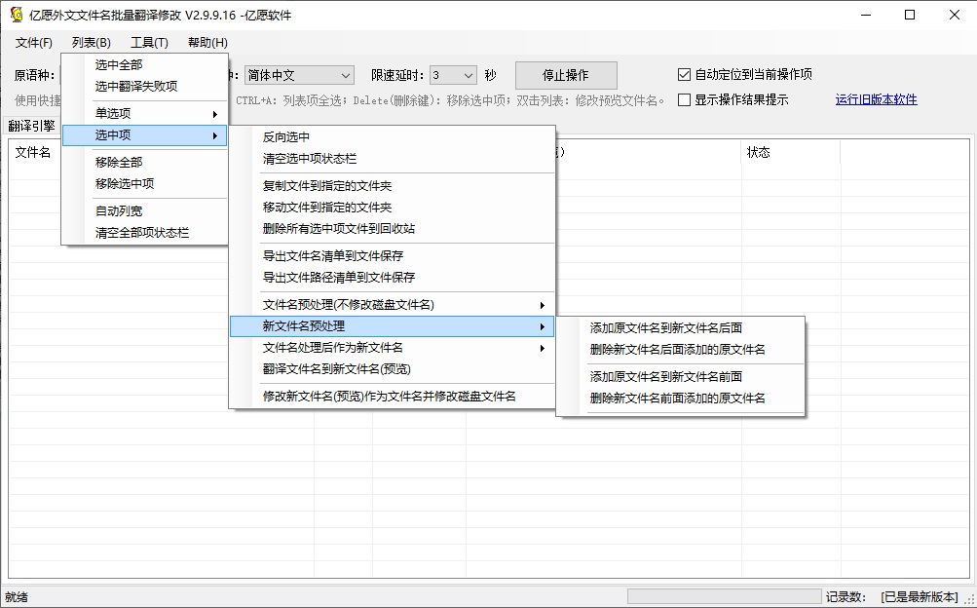Switch to the 翻译引擎 tab
Viewport: 977px width, 608px height.
[32, 126]
